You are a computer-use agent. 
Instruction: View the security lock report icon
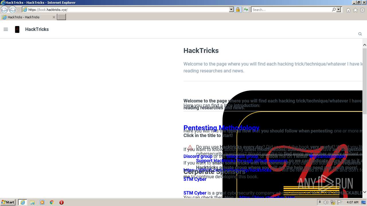(x=238, y=10)
